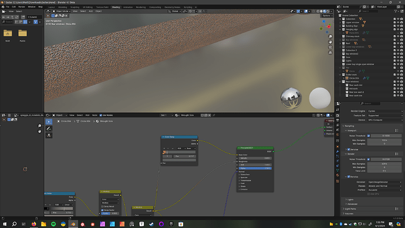
Task: Expand the Upper window collection
Action: (340, 22)
